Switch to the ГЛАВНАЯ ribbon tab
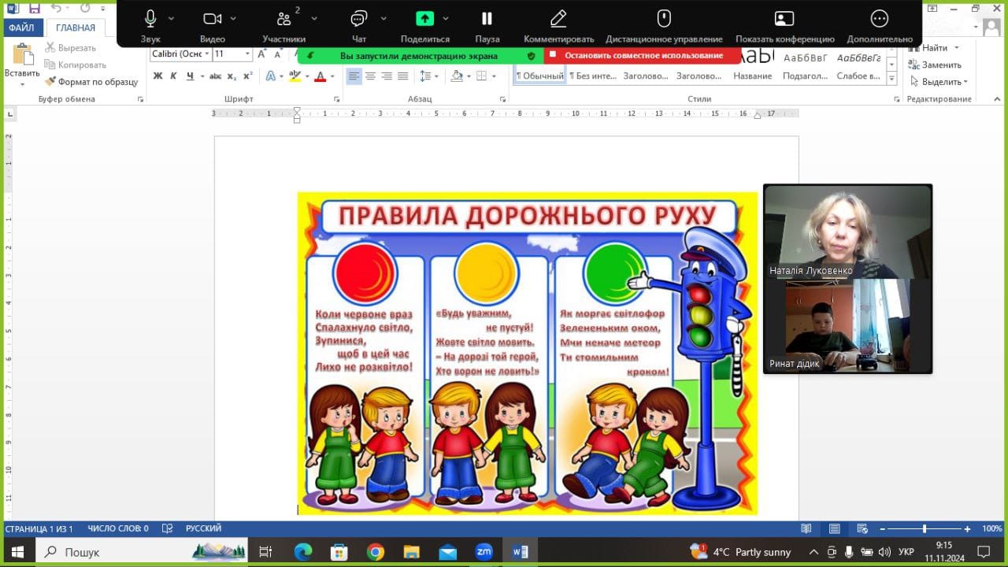This screenshot has width=1008, height=567. [x=76, y=28]
